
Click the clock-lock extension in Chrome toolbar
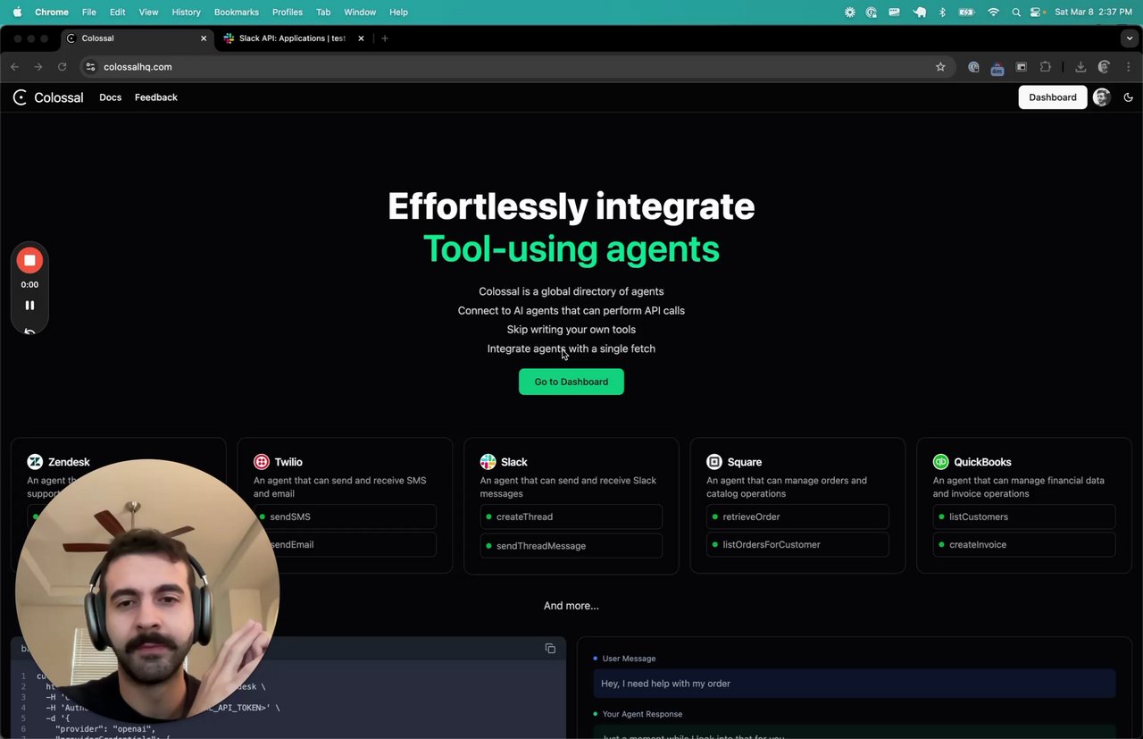click(x=973, y=67)
